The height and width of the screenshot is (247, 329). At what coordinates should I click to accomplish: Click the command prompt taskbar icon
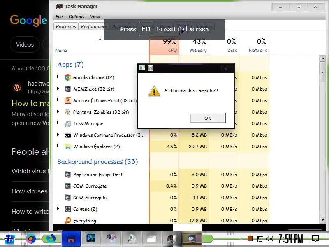(x=151, y=239)
